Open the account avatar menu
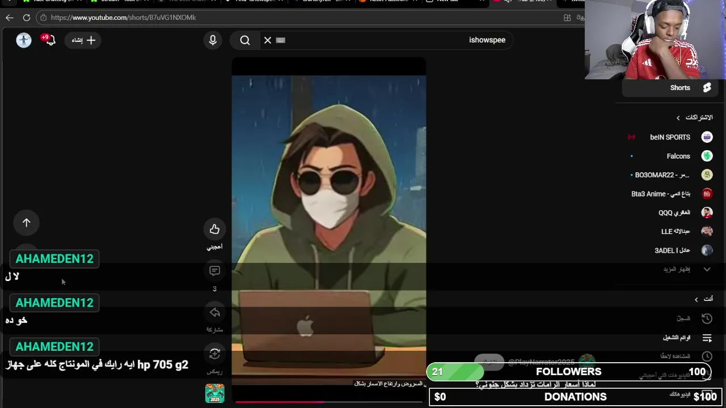This screenshot has height=408, width=726. 24,40
